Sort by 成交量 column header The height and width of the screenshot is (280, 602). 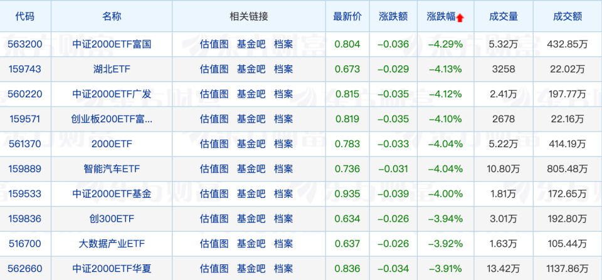(x=504, y=16)
